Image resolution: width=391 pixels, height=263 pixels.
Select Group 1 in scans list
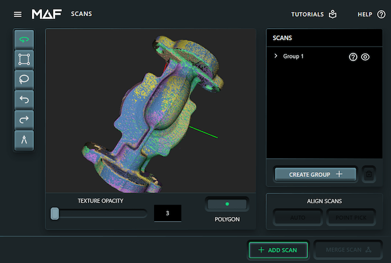[293, 56]
